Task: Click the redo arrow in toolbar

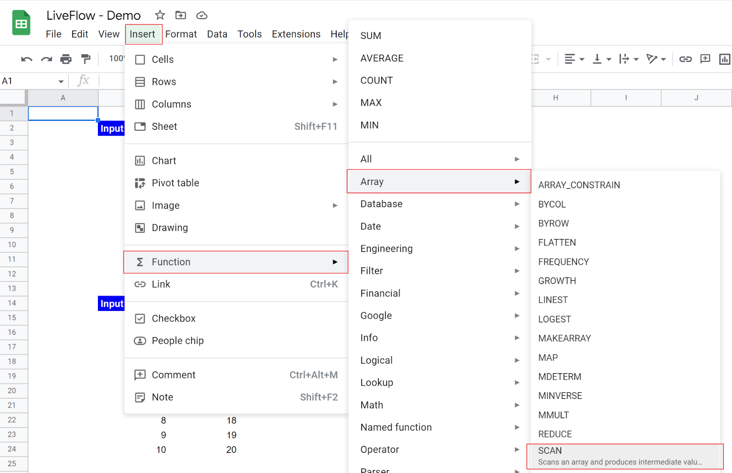Action: (46, 59)
